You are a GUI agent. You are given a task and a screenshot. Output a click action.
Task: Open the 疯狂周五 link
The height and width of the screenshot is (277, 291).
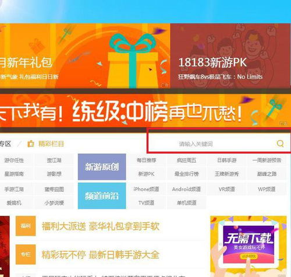[x=186, y=160]
